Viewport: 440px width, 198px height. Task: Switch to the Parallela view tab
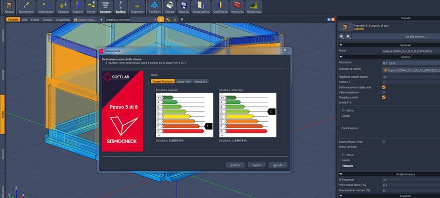[13, 20]
